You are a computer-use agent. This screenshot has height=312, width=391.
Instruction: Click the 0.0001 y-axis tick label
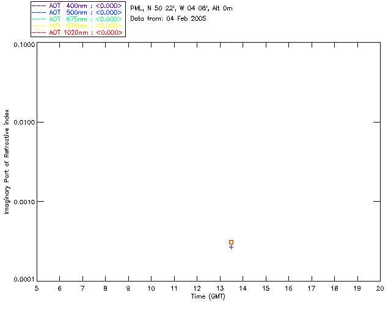click(23, 280)
